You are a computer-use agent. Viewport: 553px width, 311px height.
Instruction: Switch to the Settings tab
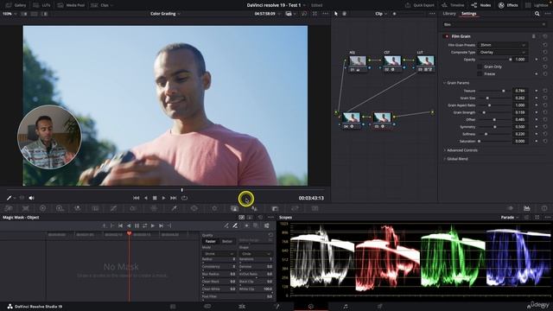468,14
